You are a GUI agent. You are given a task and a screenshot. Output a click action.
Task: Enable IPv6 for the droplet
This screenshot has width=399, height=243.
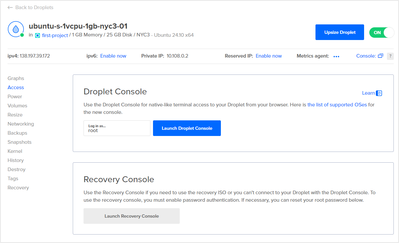[x=113, y=56]
